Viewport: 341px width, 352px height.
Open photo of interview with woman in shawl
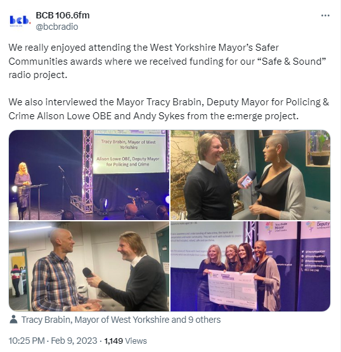(250, 175)
